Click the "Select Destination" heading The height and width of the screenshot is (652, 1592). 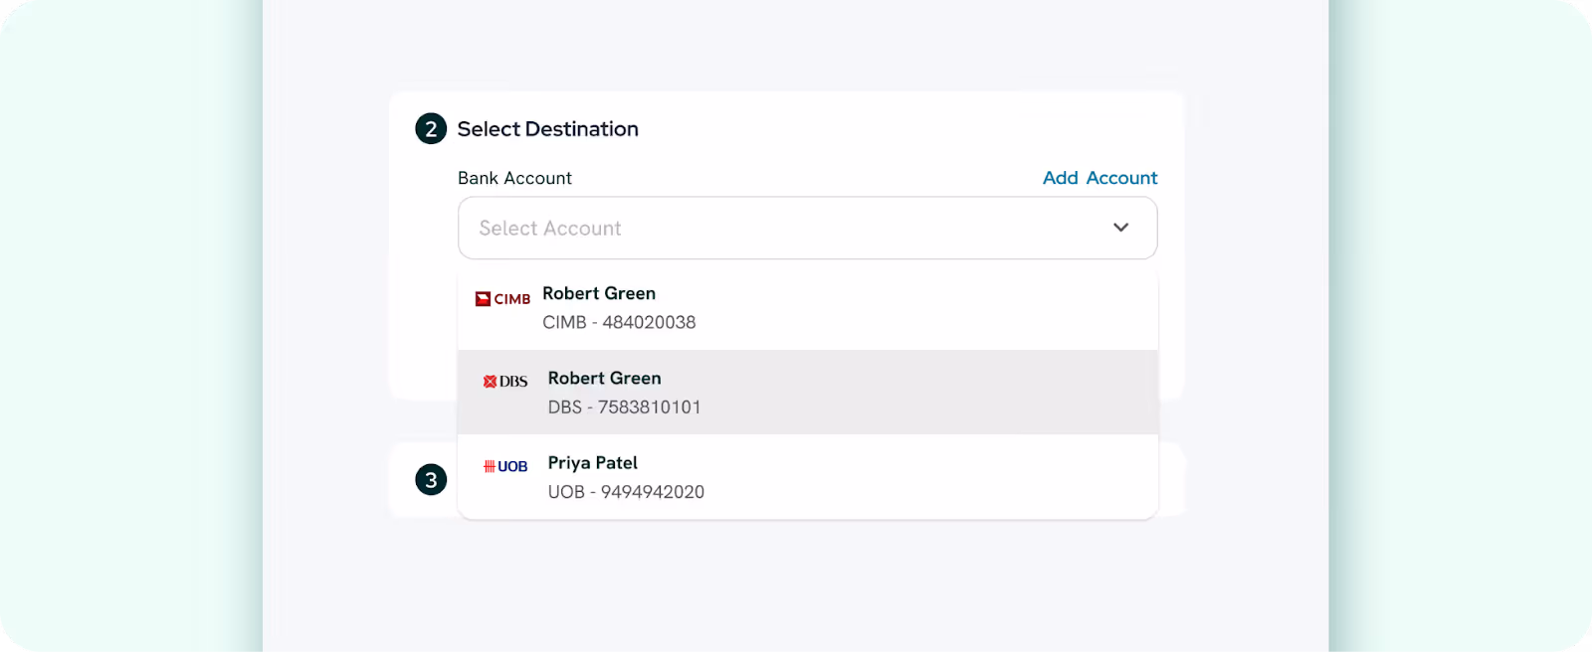(x=547, y=129)
